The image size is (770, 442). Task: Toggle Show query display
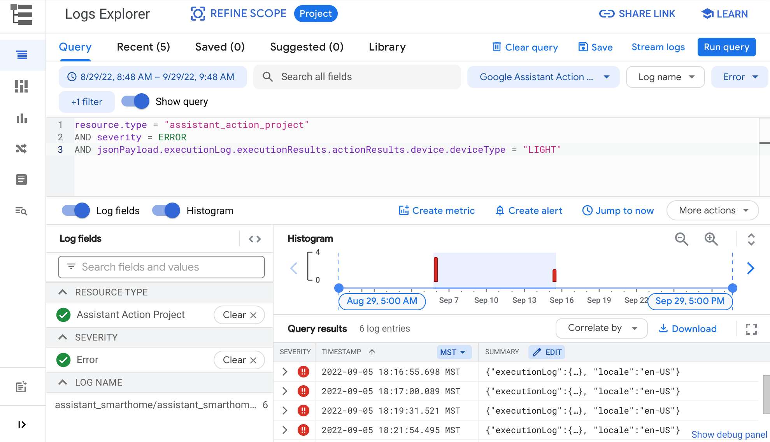[135, 102]
